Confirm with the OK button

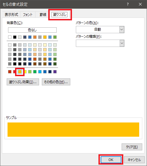tap(111, 160)
